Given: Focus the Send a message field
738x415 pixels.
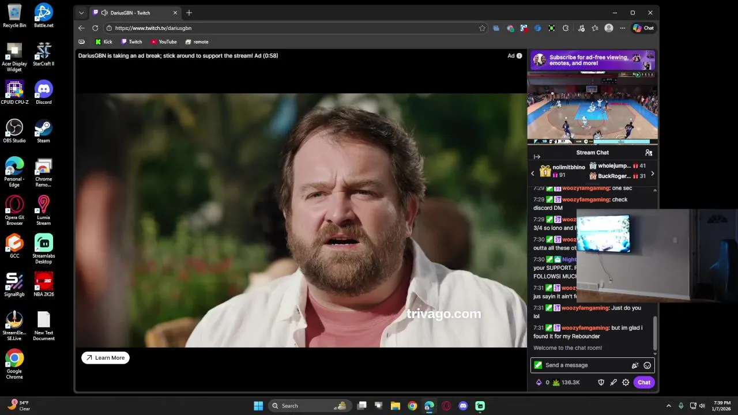Looking at the screenshot, I should (x=585, y=365).
